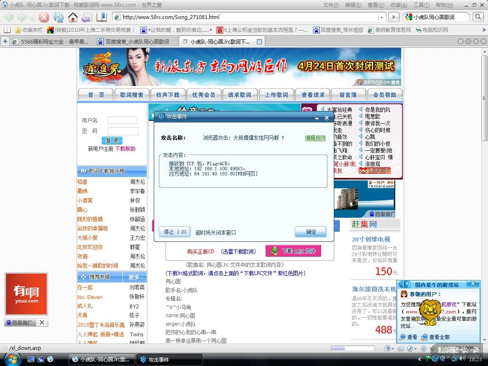Open the 编辑规则 link in dialog
Image resolution: width=488 pixels, height=366 pixels.
click(x=315, y=138)
